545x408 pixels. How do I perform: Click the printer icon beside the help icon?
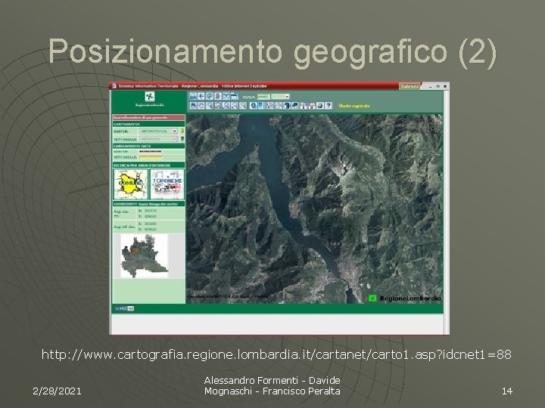click(320, 106)
